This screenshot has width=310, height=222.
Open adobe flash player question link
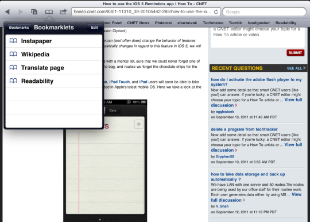click(256, 82)
